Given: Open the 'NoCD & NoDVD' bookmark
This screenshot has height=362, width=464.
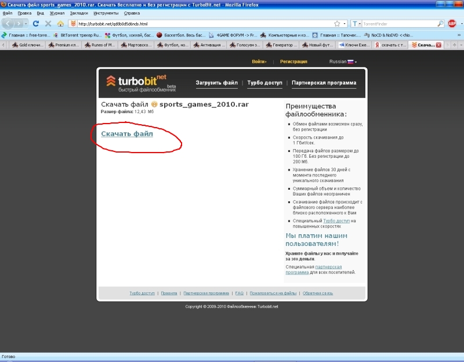Looking at the screenshot, I should 389,35.
